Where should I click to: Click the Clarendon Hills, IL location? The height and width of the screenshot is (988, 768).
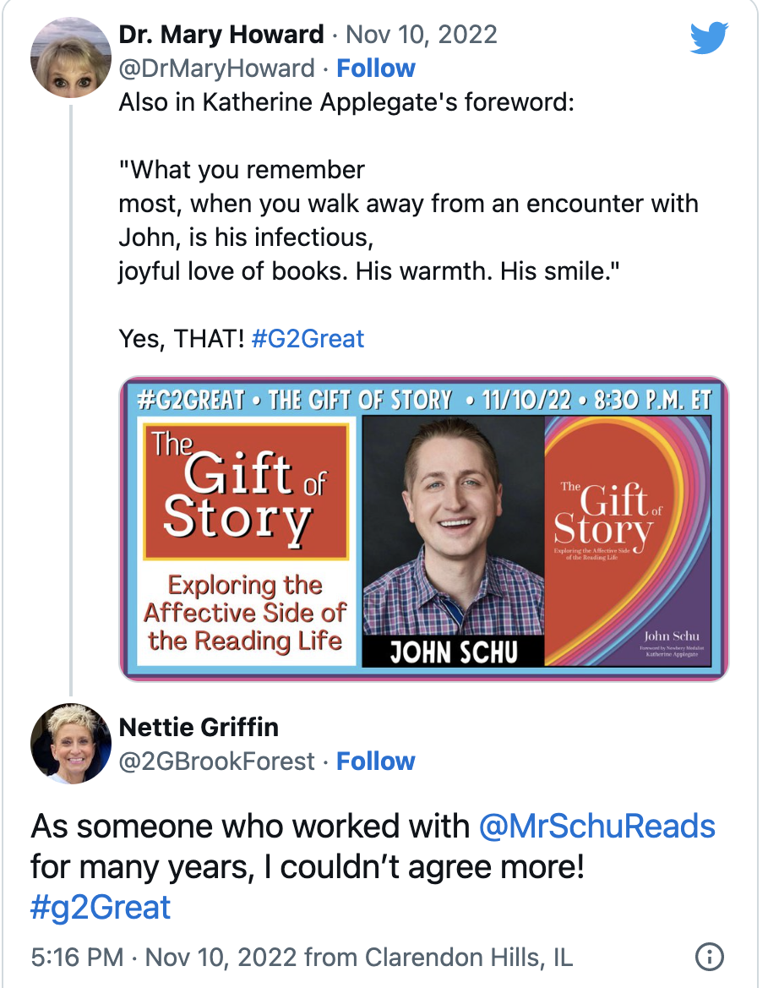click(x=468, y=958)
